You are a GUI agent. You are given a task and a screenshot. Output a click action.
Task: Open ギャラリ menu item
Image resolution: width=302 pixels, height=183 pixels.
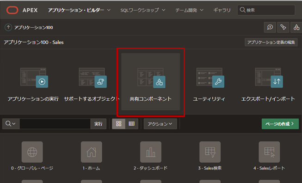pyautogui.click(x=222, y=10)
